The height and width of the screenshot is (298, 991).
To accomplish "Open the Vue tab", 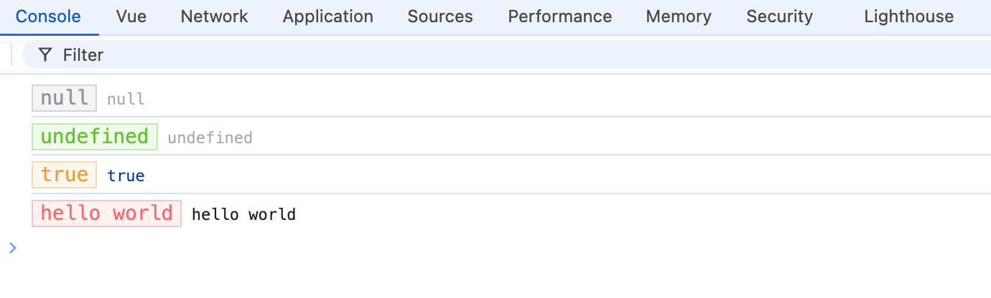I will pos(131,16).
